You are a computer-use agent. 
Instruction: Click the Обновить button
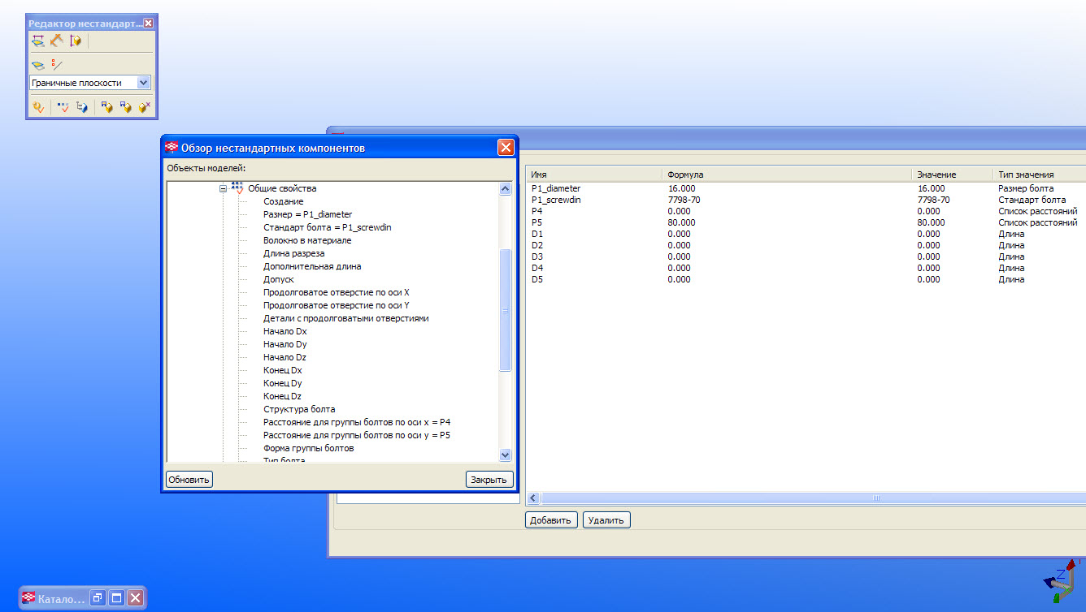(x=189, y=480)
